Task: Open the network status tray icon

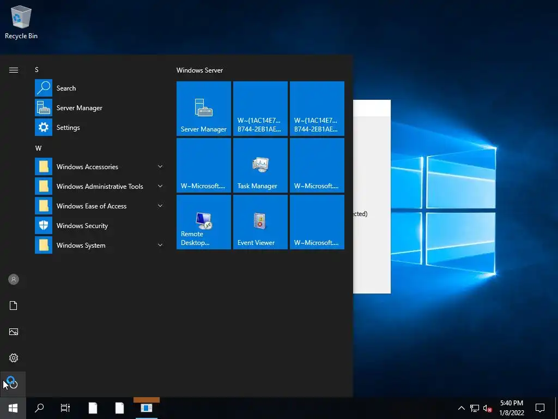Action: pyautogui.click(x=475, y=408)
